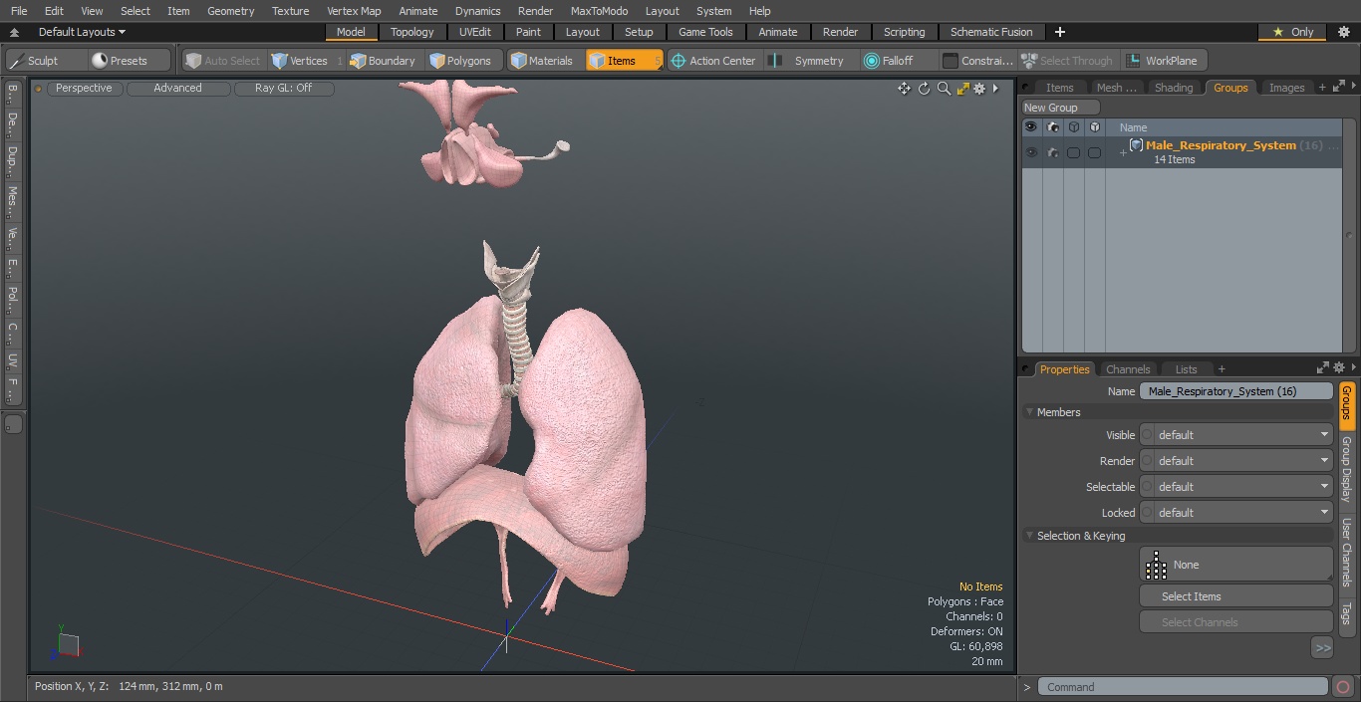The height and width of the screenshot is (702, 1361).
Task: Open the Properties panel settings gear
Action: click(1339, 367)
